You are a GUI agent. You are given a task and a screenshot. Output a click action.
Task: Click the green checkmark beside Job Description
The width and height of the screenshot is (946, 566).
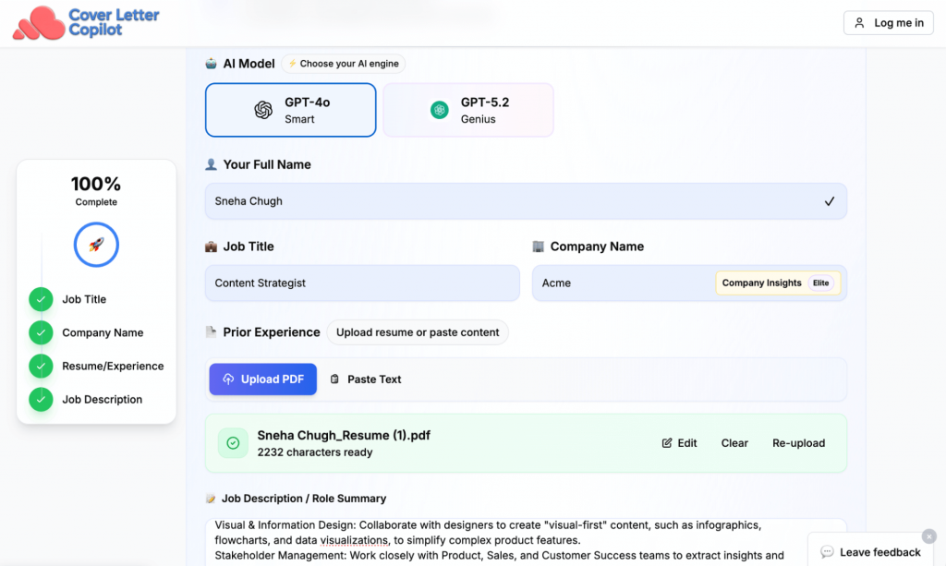coord(41,400)
